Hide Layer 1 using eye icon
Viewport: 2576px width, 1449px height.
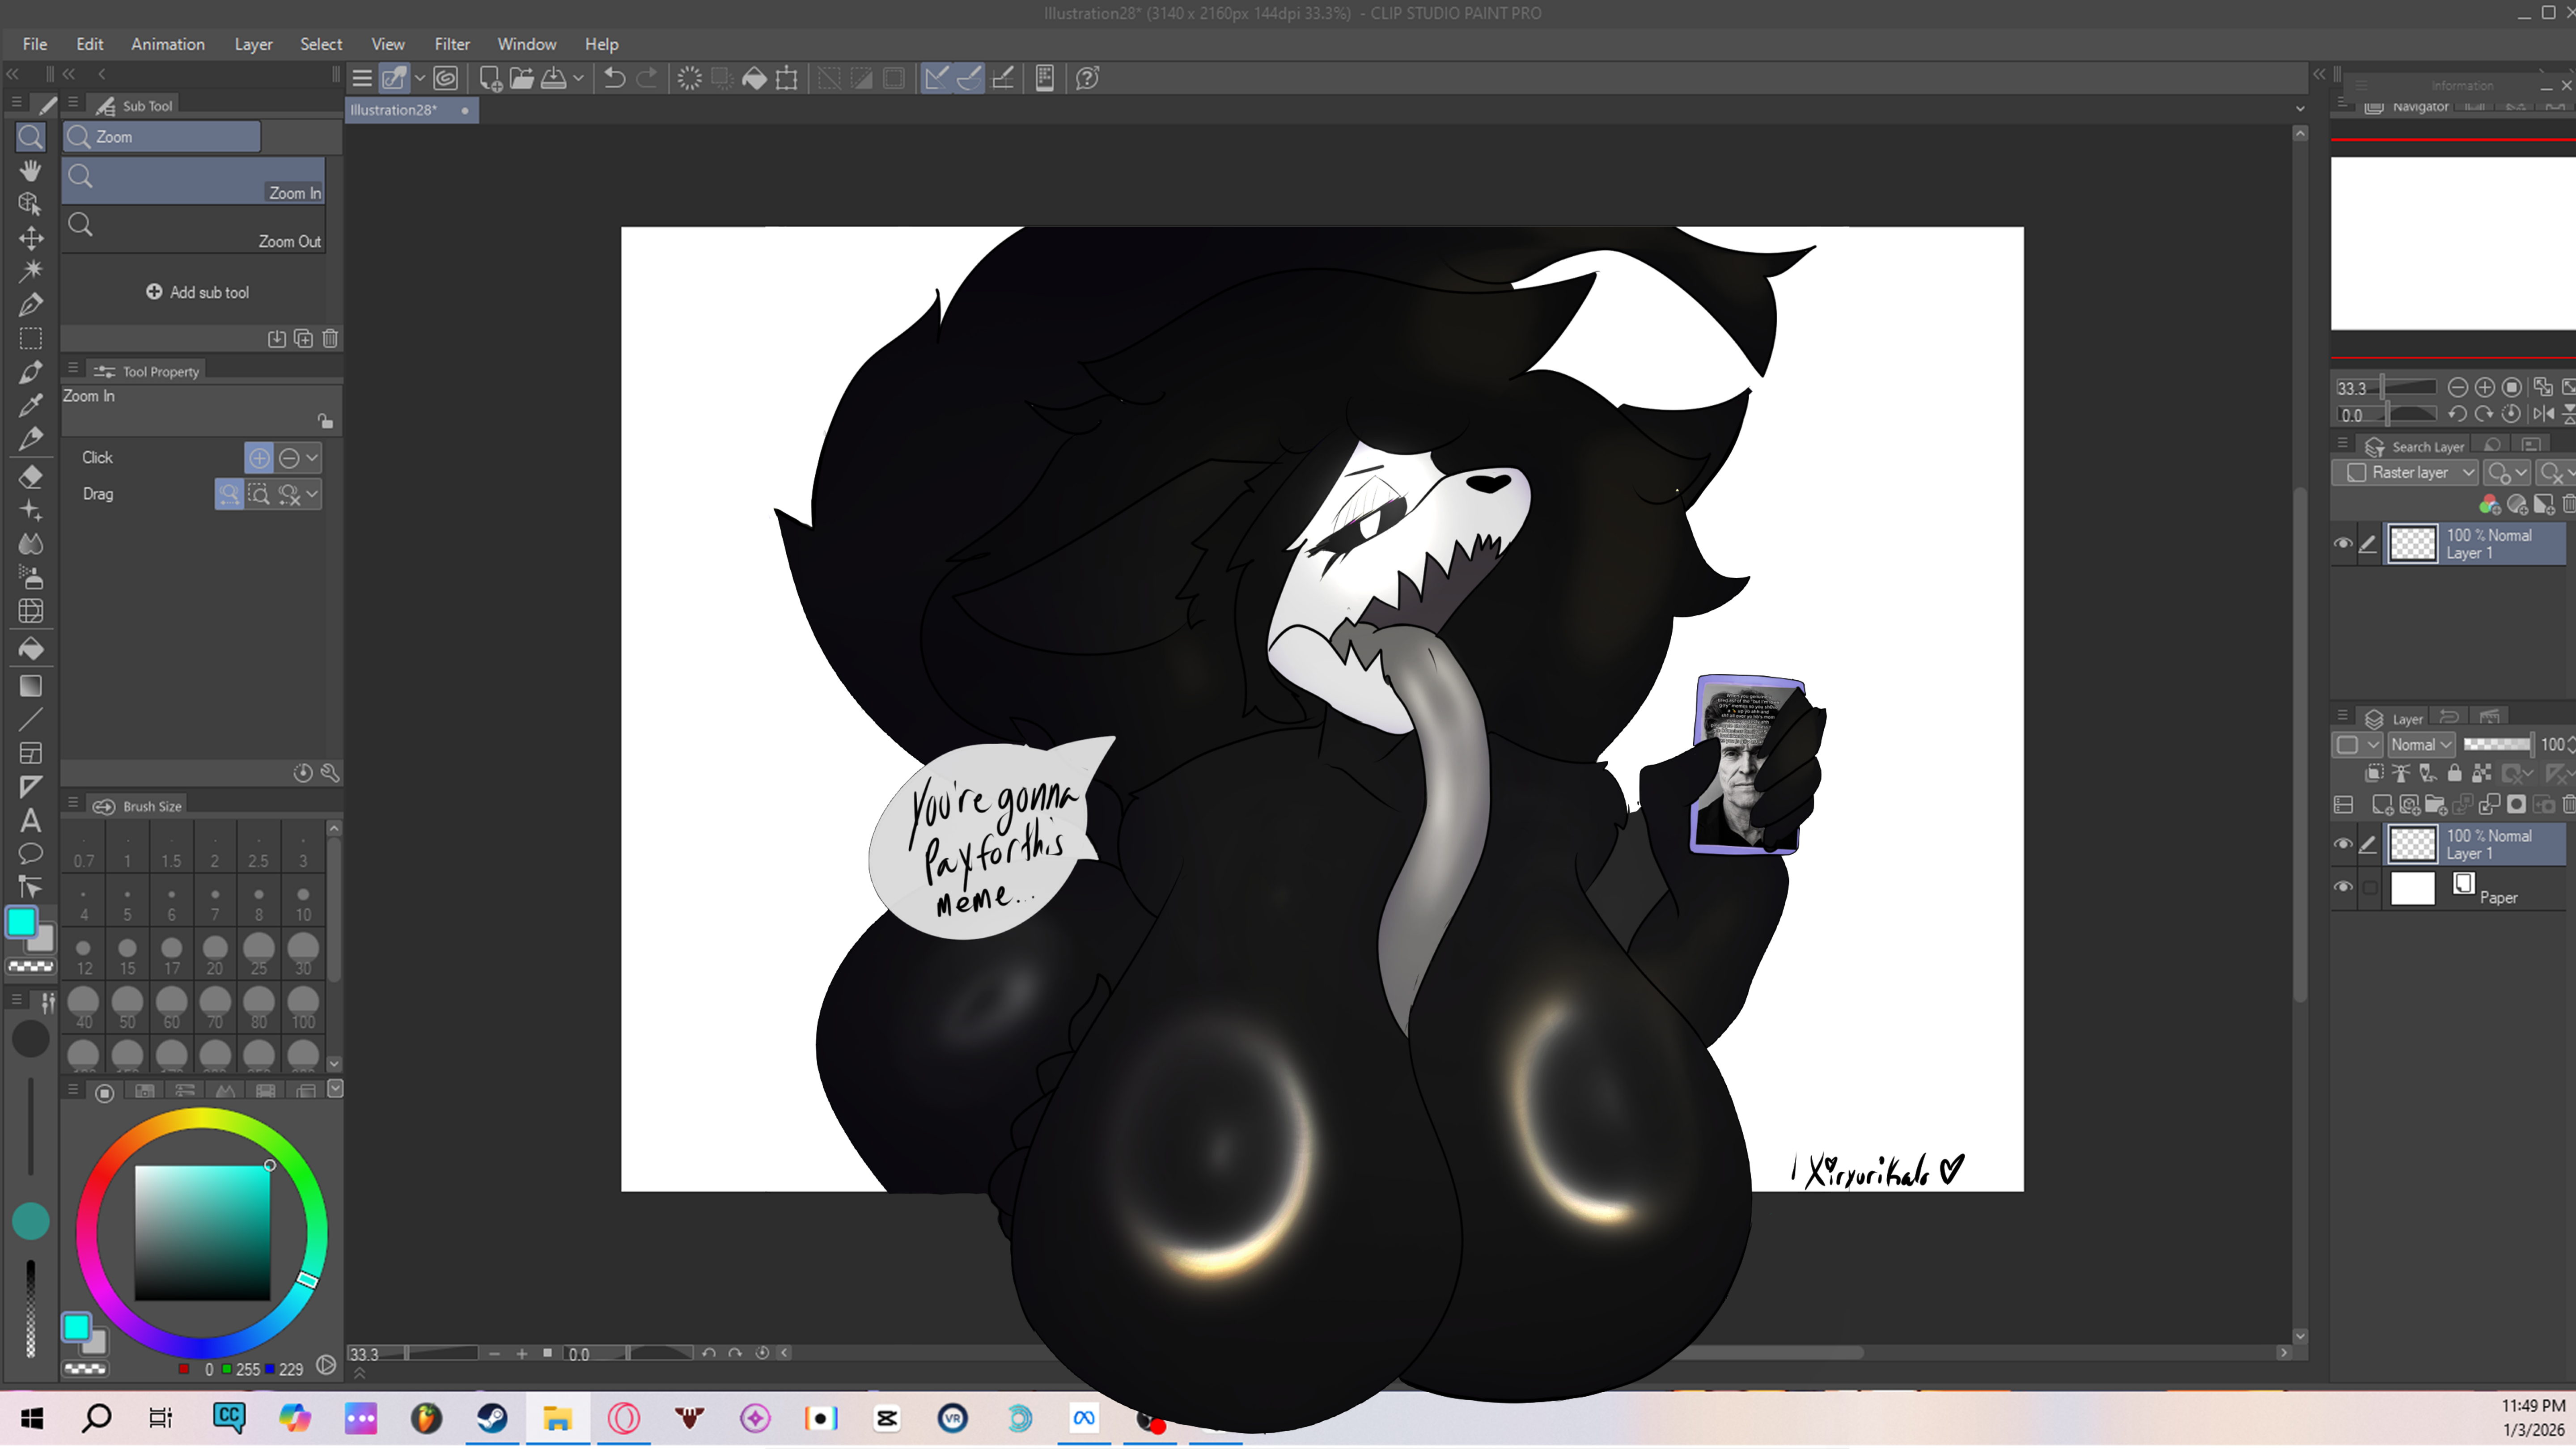pyautogui.click(x=2343, y=844)
